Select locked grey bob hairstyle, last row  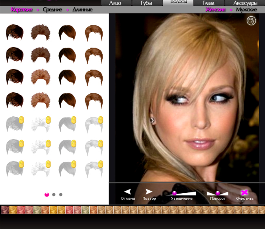point(67,169)
